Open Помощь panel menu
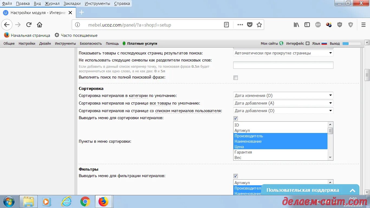This screenshot has height=208, width=370. [x=112, y=43]
